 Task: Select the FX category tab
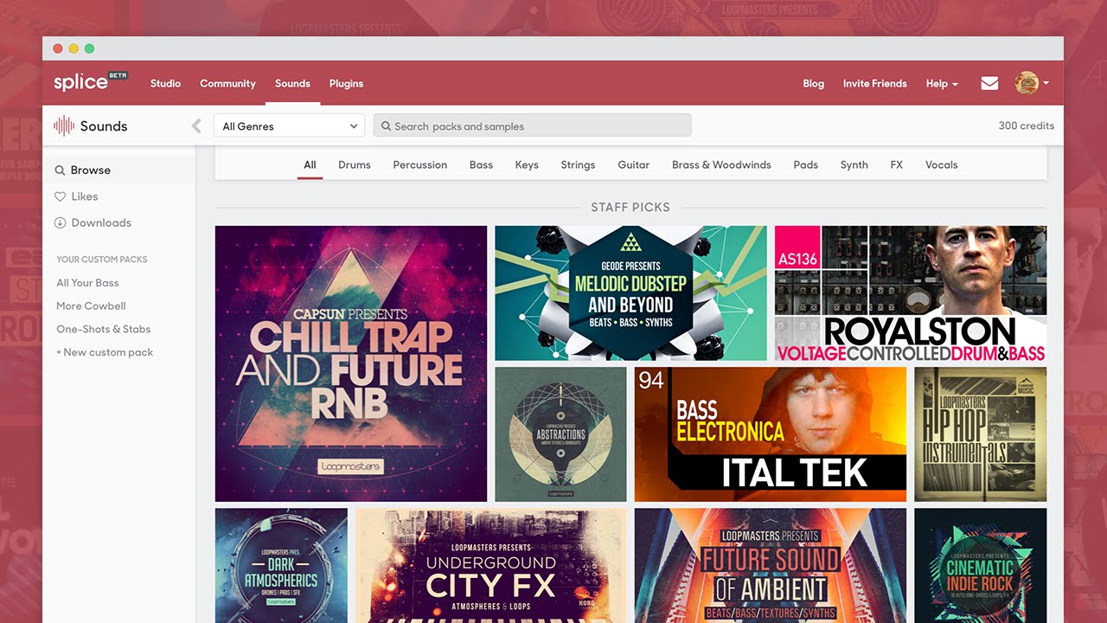(x=896, y=164)
